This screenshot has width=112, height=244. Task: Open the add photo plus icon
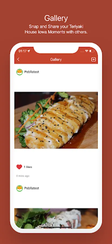tap(93, 59)
